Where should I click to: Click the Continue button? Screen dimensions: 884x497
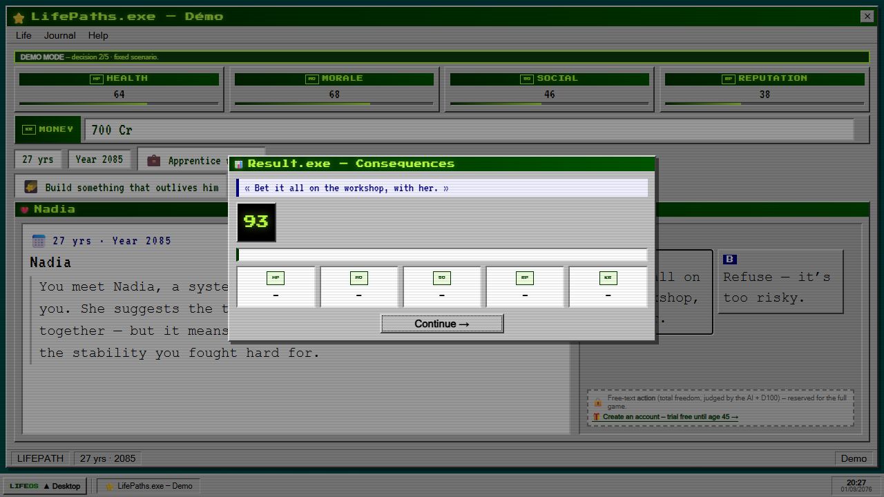pyautogui.click(x=442, y=324)
